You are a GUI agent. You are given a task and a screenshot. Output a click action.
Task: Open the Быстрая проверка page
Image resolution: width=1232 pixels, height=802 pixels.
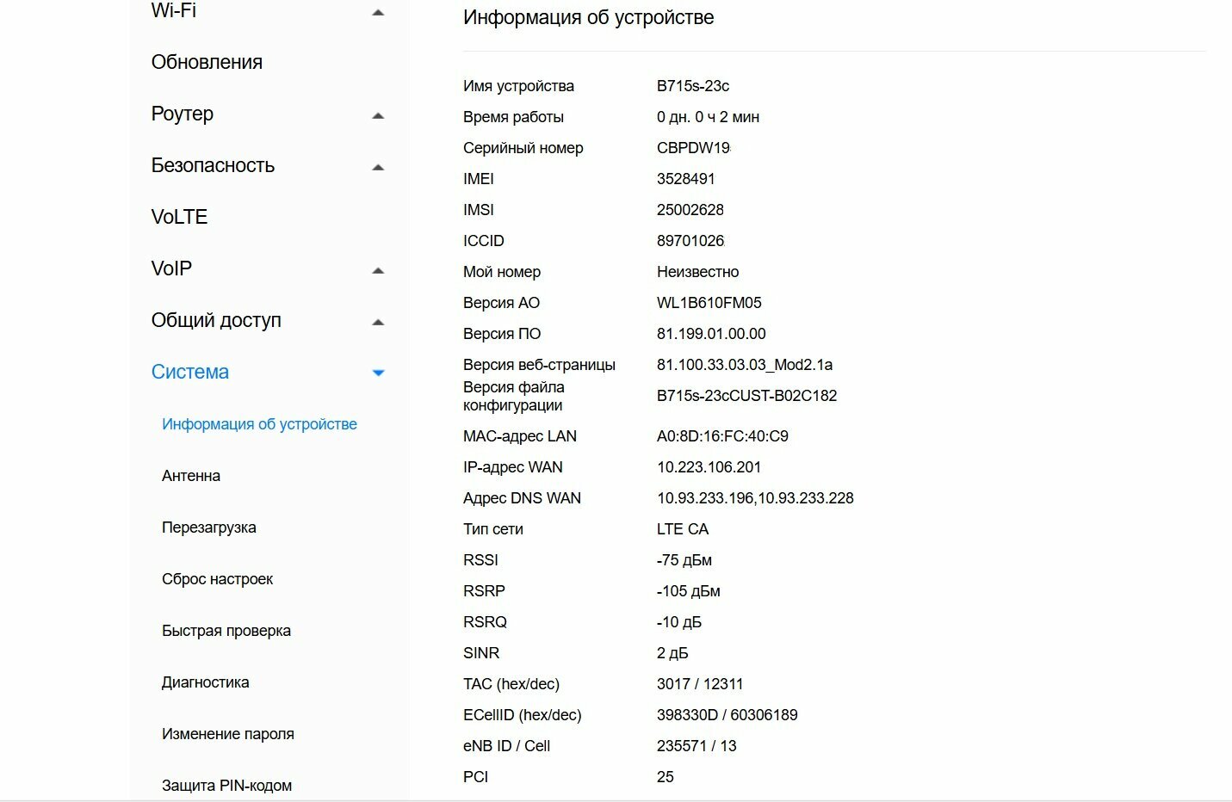[x=226, y=631]
